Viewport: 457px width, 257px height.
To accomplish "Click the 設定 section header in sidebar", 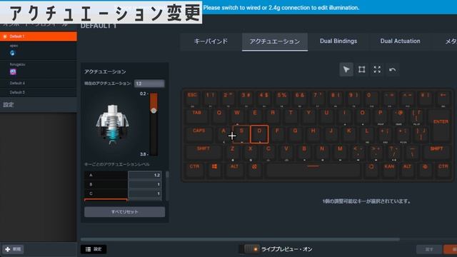I will (39, 105).
